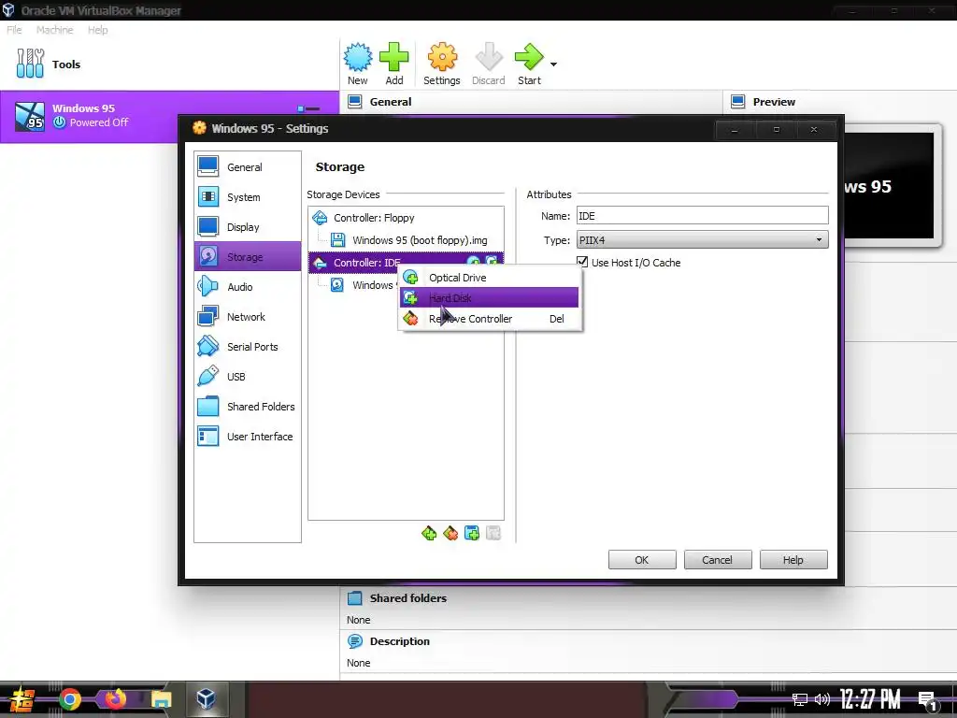This screenshot has width=957, height=718.
Task: Click the Windows 95 preview thumbnail
Action: click(x=889, y=185)
